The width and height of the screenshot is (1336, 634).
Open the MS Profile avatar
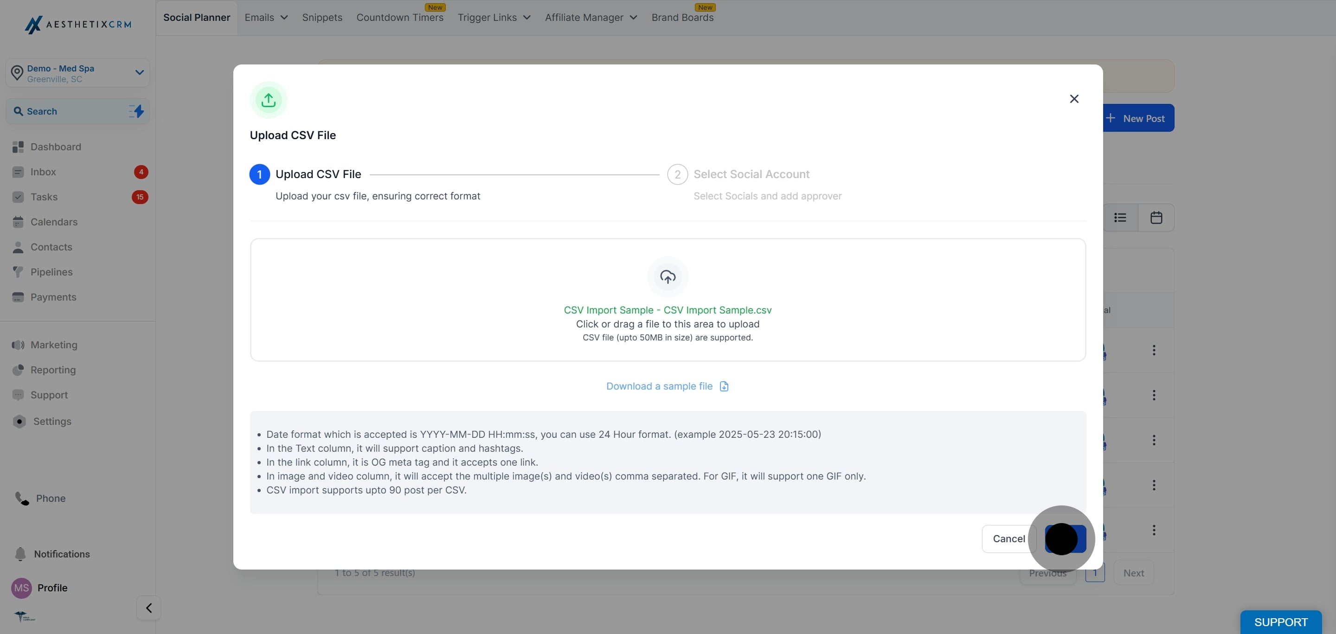coord(21,588)
